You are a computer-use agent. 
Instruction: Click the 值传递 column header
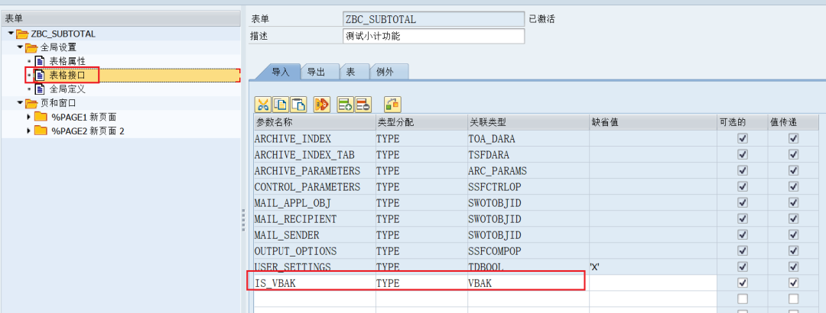(793, 123)
